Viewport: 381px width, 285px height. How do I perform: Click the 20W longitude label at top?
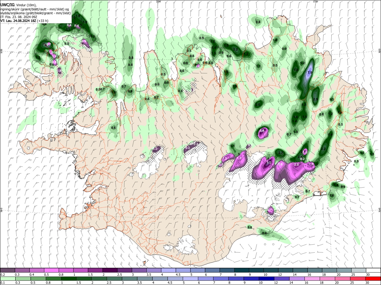click(158, 1)
